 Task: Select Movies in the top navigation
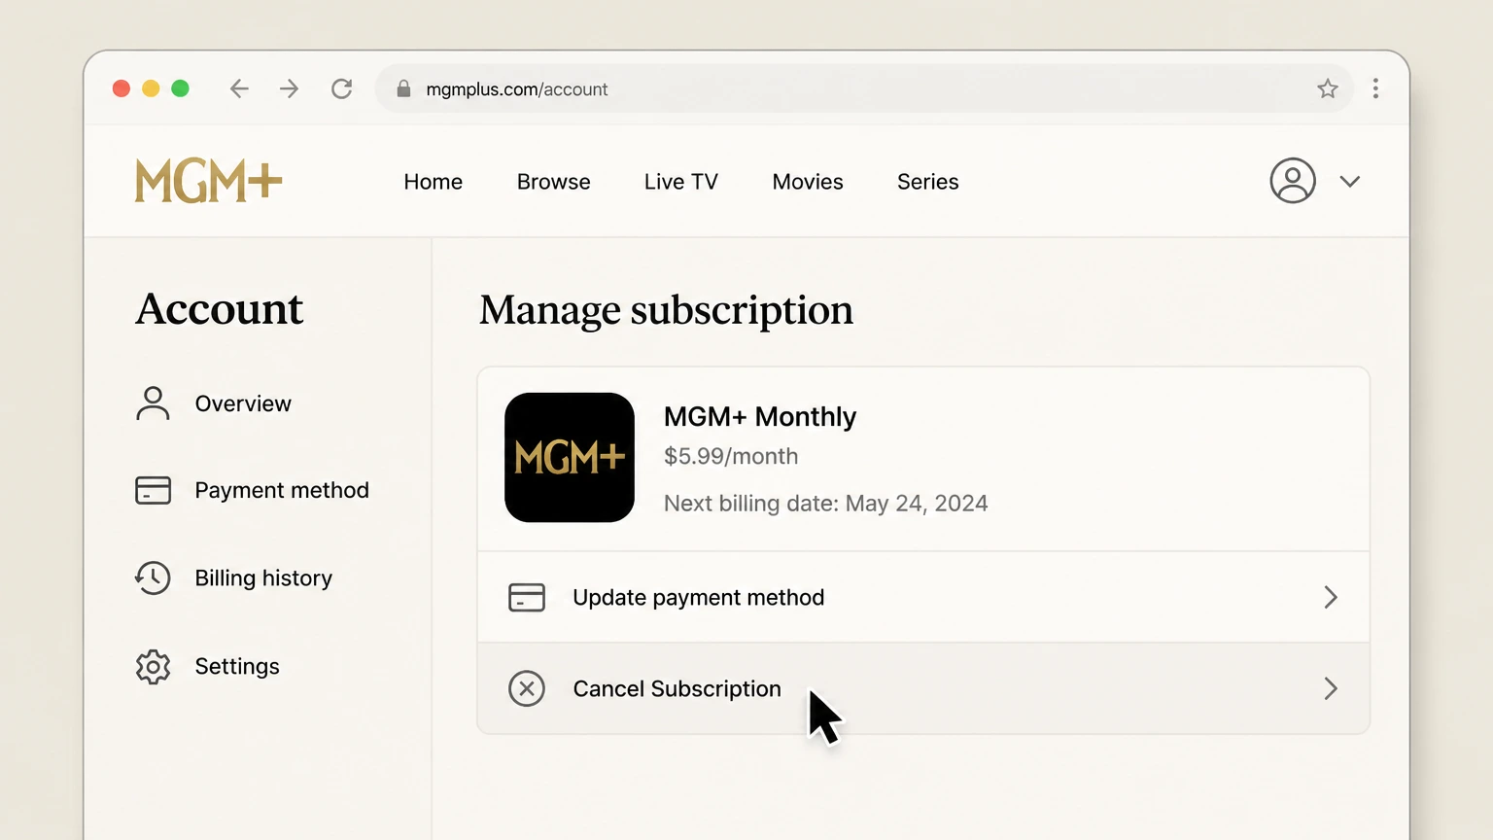tap(808, 182)
